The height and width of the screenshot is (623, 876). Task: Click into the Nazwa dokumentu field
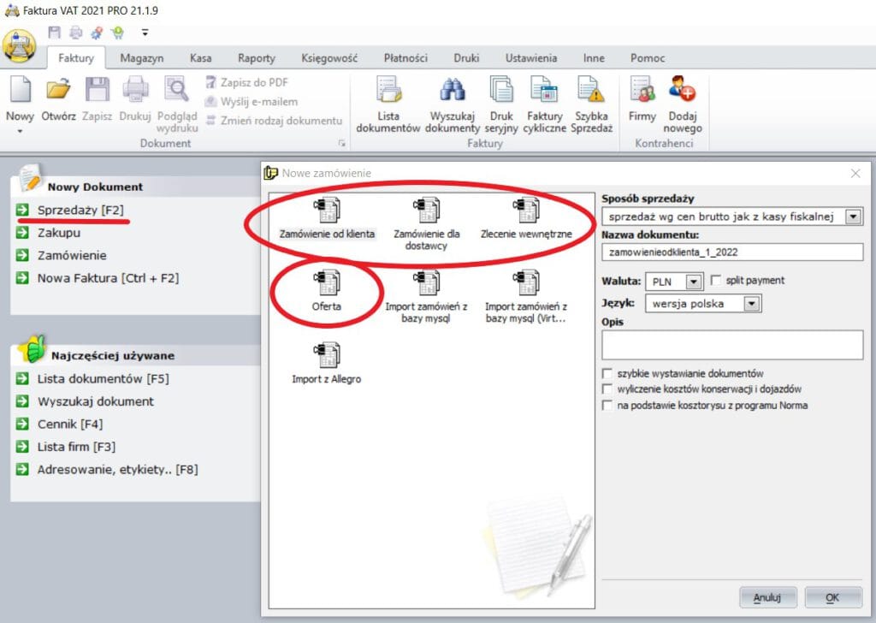[732, 252]
